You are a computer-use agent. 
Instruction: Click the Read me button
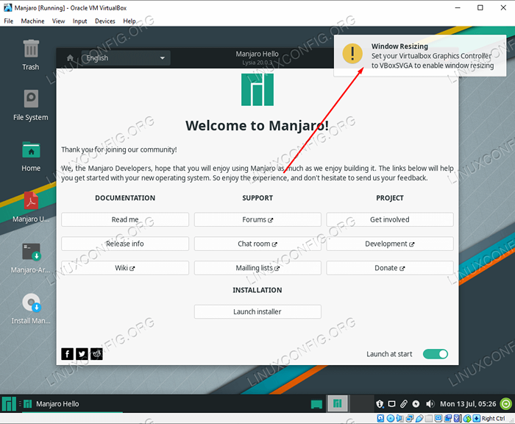pos(125,219)
